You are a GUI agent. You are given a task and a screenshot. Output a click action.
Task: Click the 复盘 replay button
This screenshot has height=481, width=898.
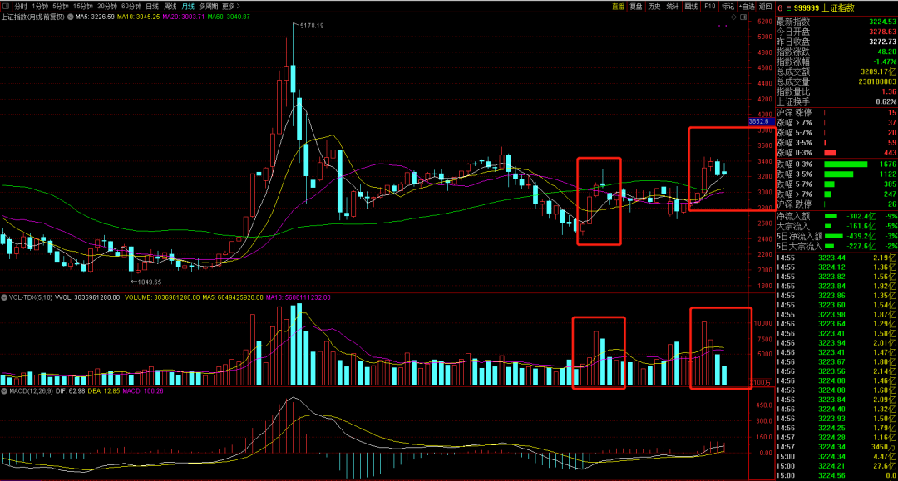(x=636, y=7)
